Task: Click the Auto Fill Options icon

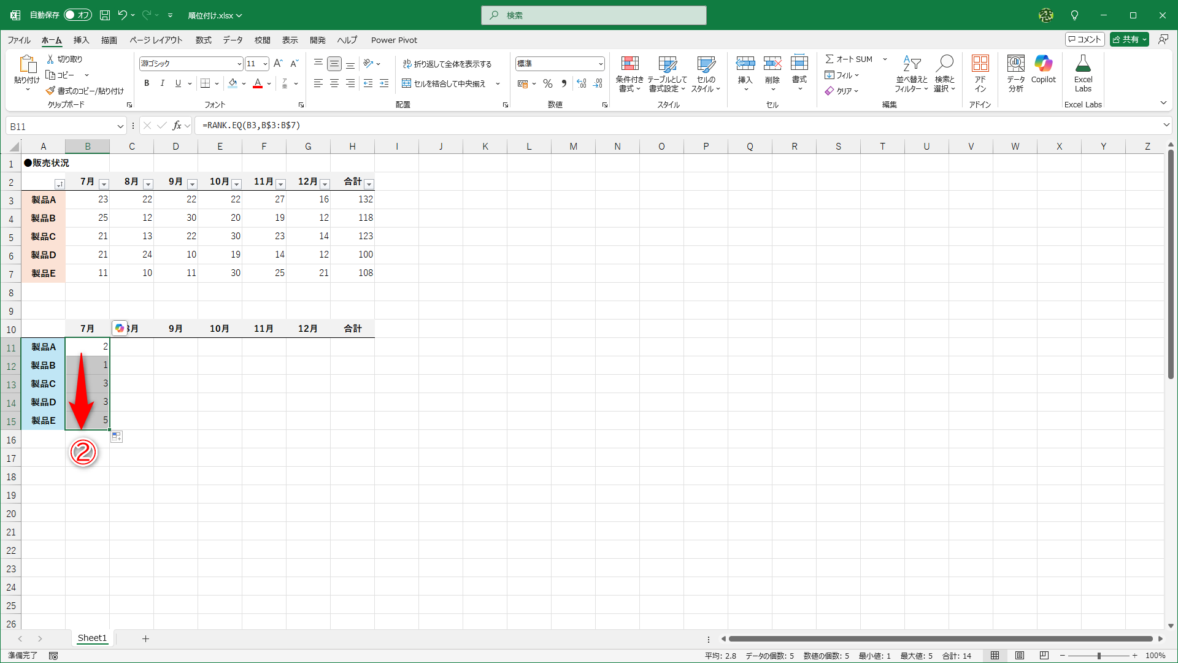Action: click(117, 437)
